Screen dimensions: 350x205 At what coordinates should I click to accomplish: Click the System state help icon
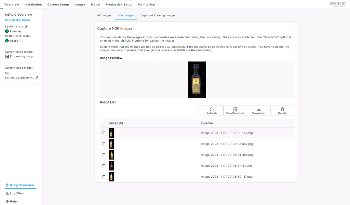coord(26,26)
